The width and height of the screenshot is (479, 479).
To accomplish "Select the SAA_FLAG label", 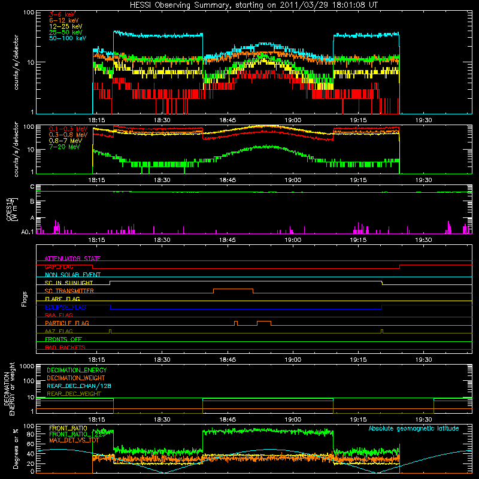I will 59,315.
